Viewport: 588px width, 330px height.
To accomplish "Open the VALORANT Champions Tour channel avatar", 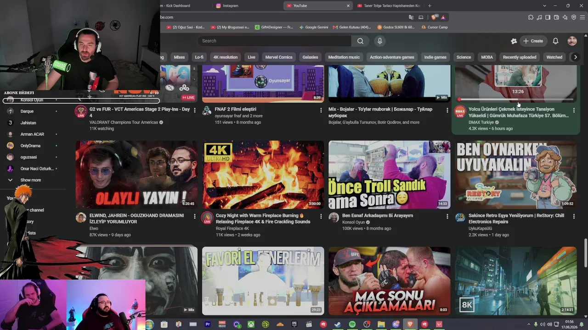I will pyautogui.click(x=81, y=112).
